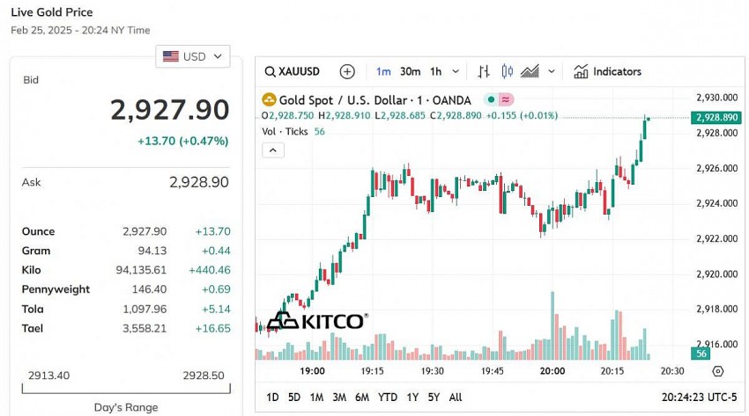The height and width of the screenshot is (416, 749).
Task: Select the 30m interval button
Action: (x=410, y=71)
